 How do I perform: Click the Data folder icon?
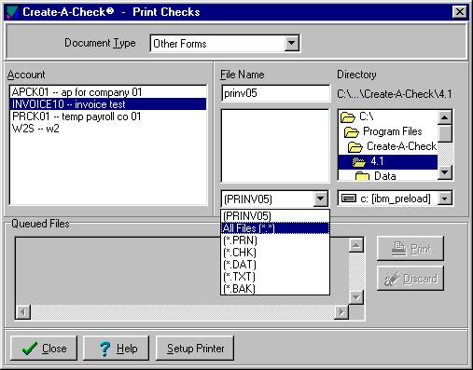pyautogui.click(x=362, y=176)
